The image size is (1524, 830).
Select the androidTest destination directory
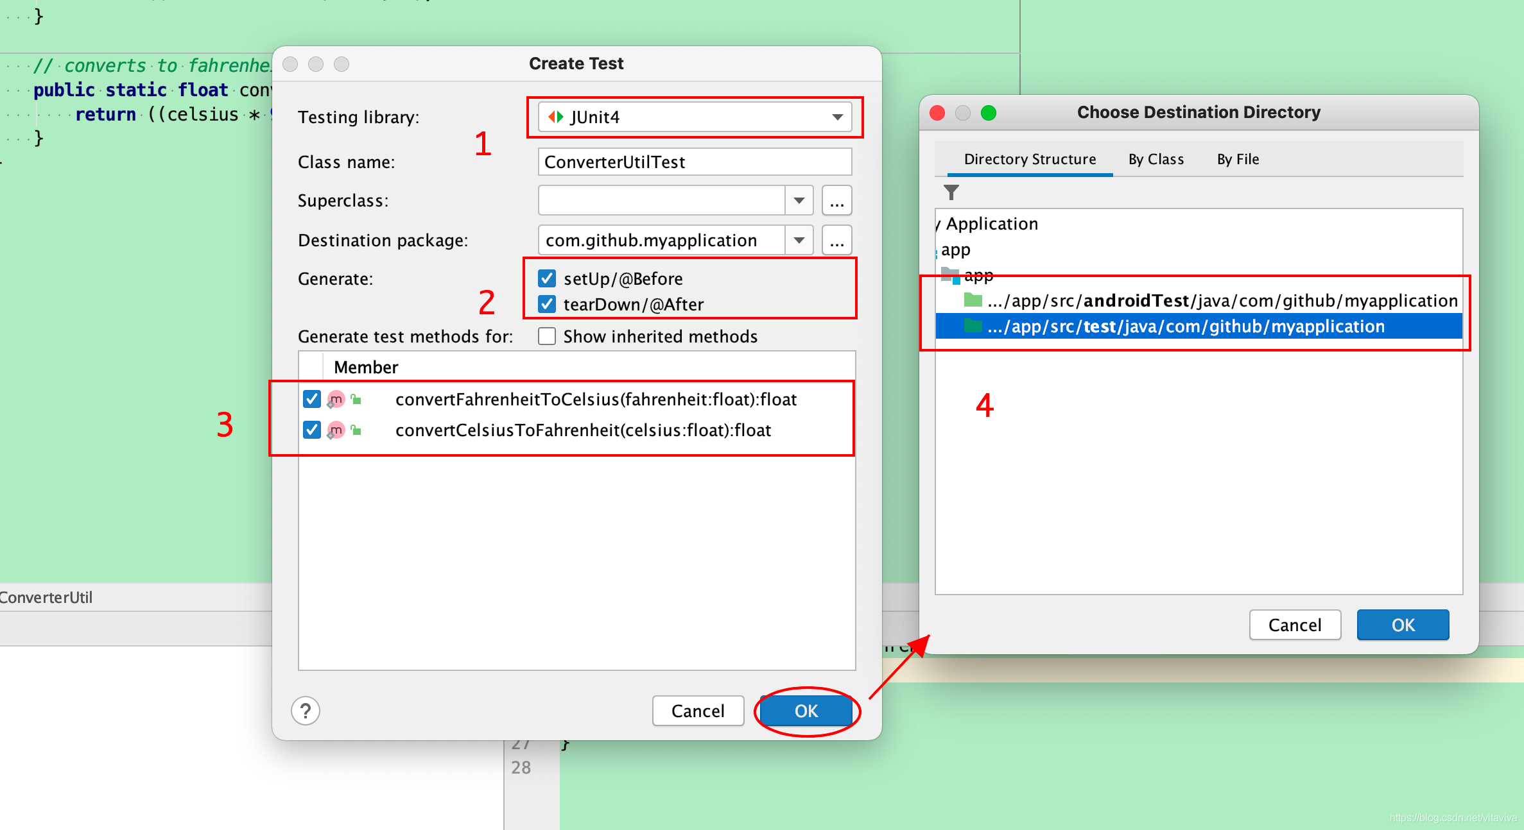point(1199,300)
